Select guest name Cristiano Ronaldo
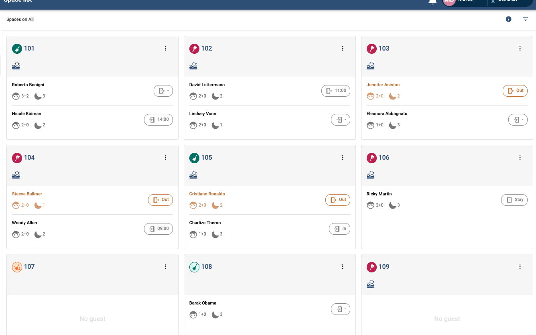Viewport: 536px width, 335px height. (207, 194)
